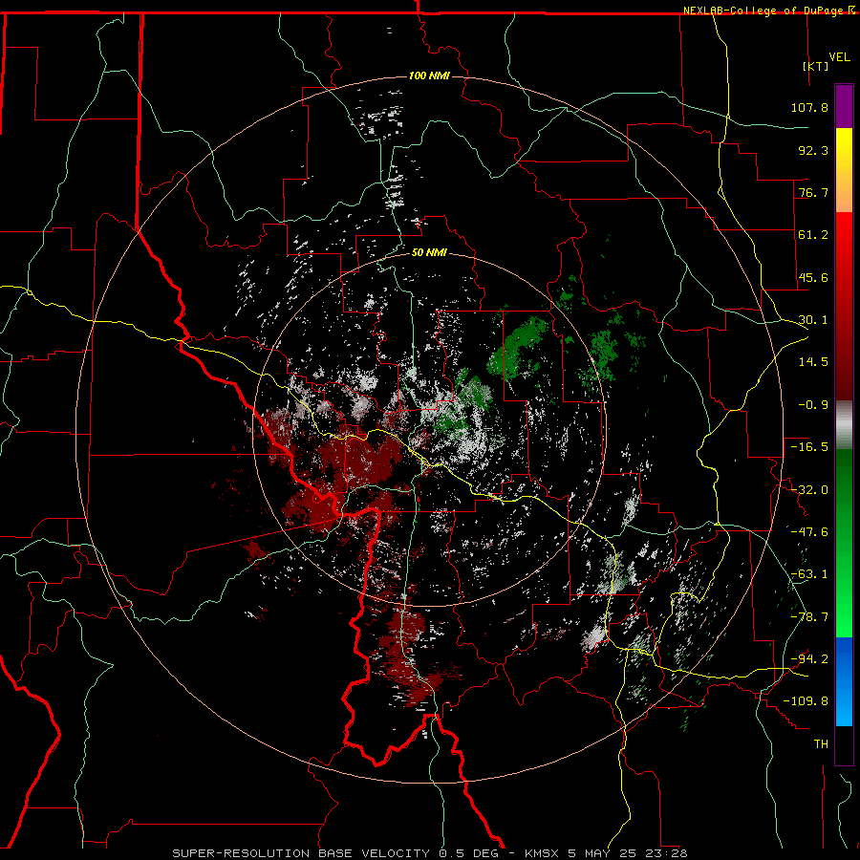Click the 61.2 velocity scale value

click(813, 235)
